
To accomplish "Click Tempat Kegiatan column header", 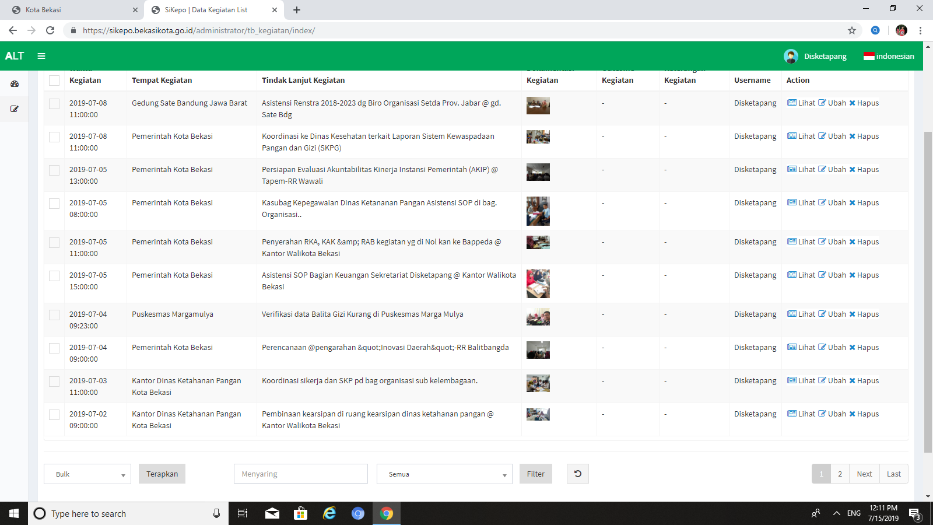I will tap(162, 80).
